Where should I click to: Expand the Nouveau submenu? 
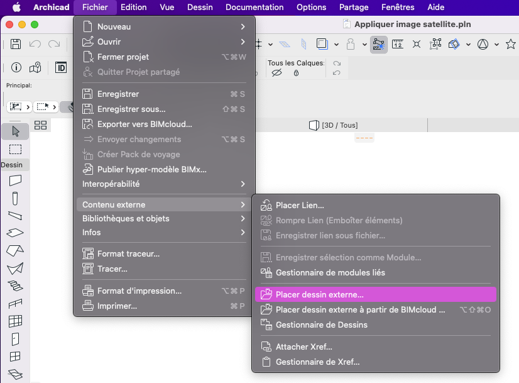tap(165, 26)
